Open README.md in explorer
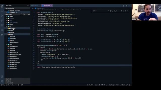This screenshot has height=90, width=161. point(13,66)
